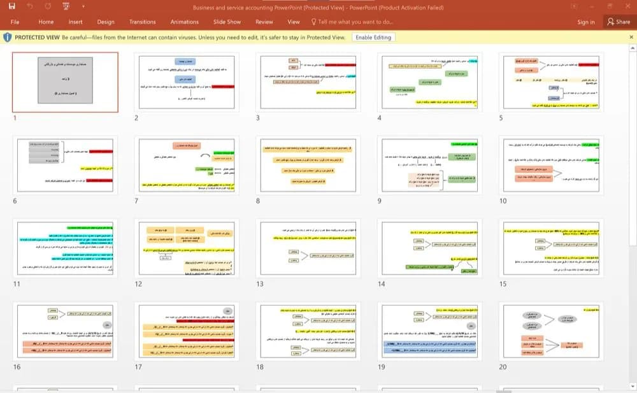Expand Customize Quick Access Toolbar arrow
The image size is (637, 393).
click(83, 6)
